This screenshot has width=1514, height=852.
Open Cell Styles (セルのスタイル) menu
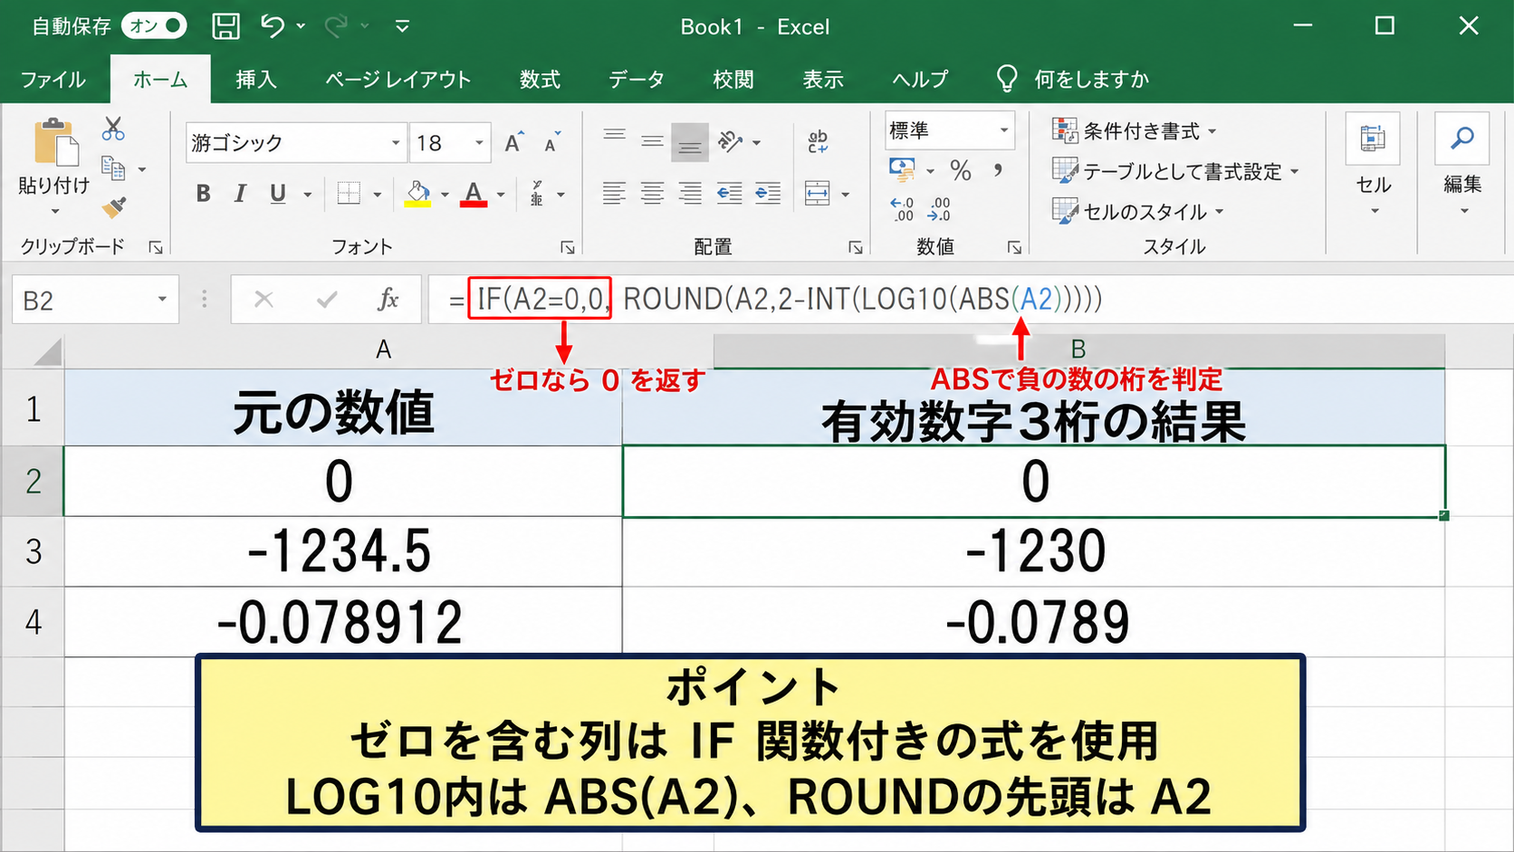[x=1138, y=211]
